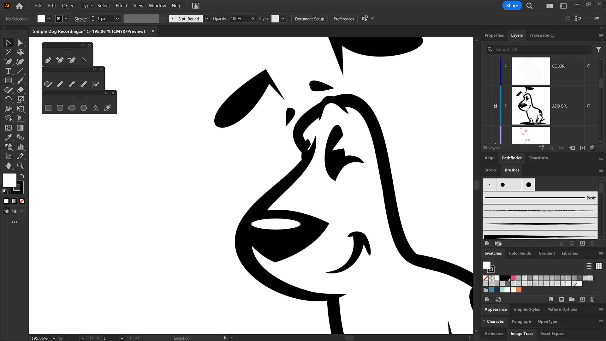Viewport: 606px width, 341px height.
Task: Select the Zoom tool
Action: tap(20, 166)
